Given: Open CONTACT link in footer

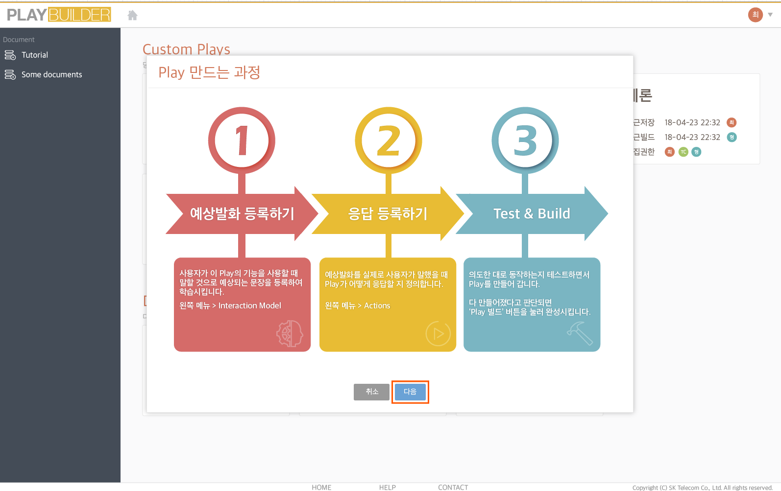Looking at the screenshot, I should (x=453, y=487).
